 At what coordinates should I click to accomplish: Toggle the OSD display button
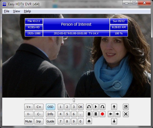coord(50,107)
